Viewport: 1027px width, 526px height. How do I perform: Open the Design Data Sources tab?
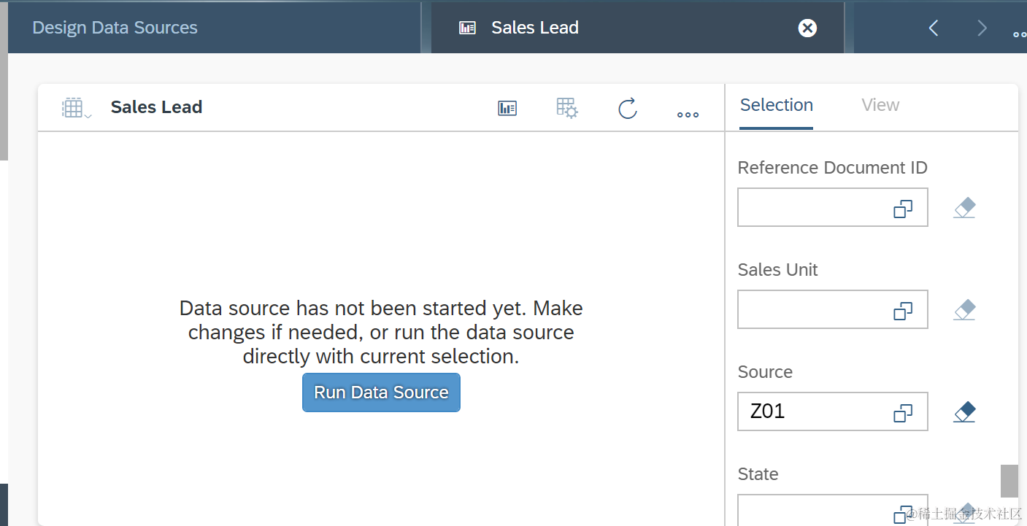(x=115, y=28)
